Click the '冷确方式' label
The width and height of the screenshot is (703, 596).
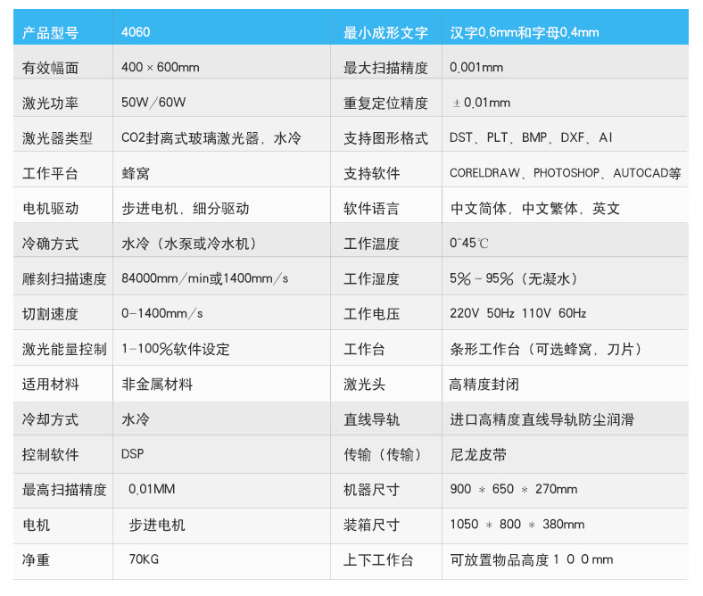point(50,244)
